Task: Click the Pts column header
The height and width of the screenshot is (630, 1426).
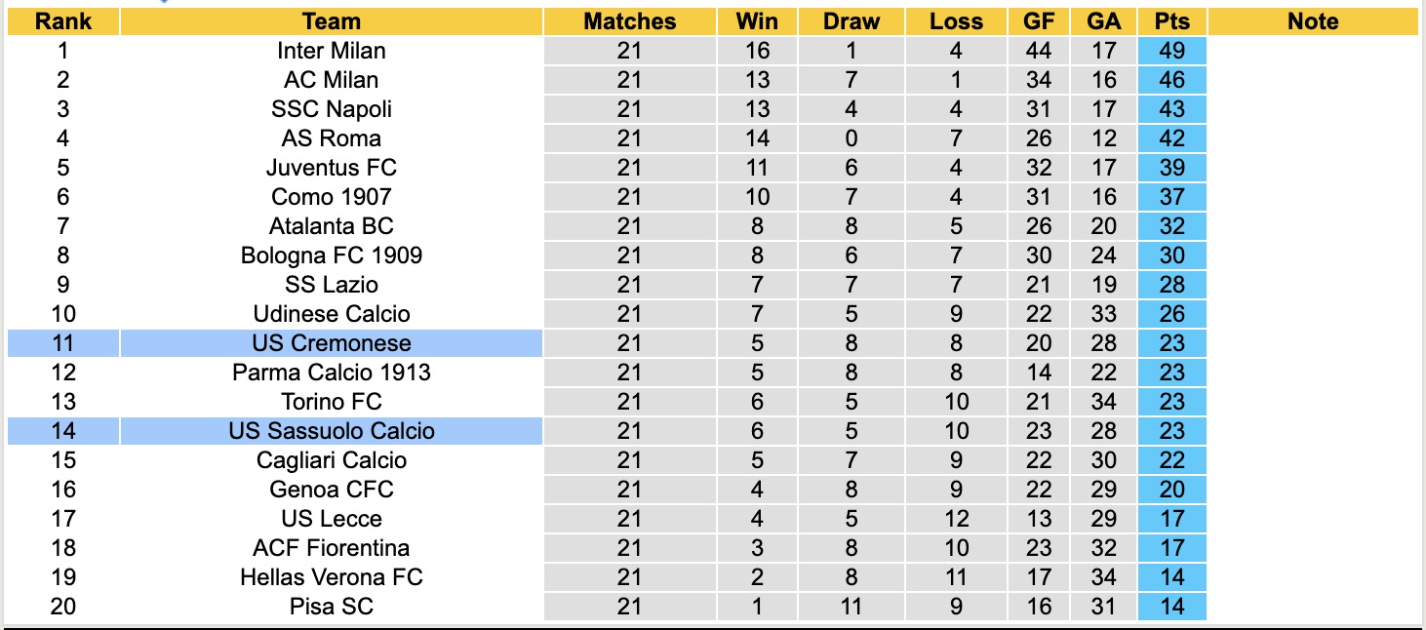Action: point(1171,21)
